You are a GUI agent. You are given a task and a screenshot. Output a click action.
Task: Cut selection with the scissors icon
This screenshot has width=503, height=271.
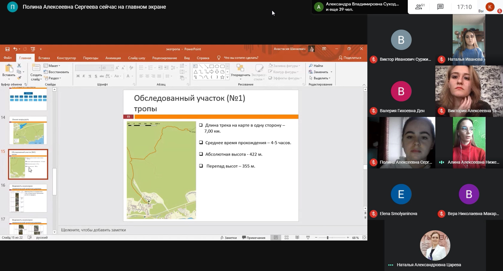[19, 66]
